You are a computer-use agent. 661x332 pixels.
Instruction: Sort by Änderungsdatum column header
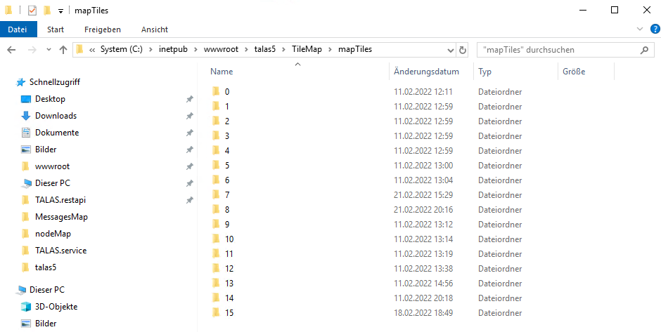tap(426, 72)
